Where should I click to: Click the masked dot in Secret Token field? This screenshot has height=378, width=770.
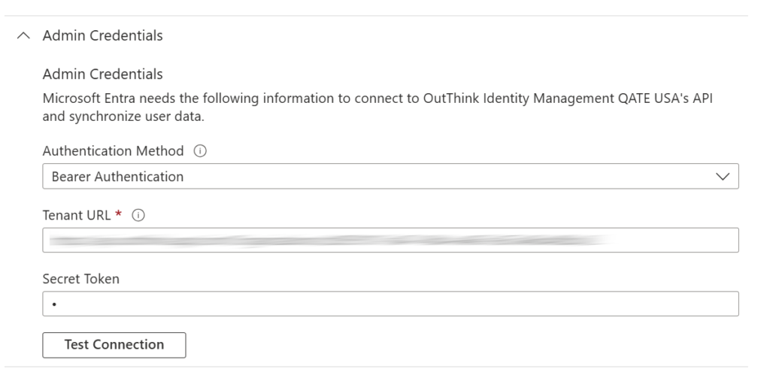tap(55, 304)
